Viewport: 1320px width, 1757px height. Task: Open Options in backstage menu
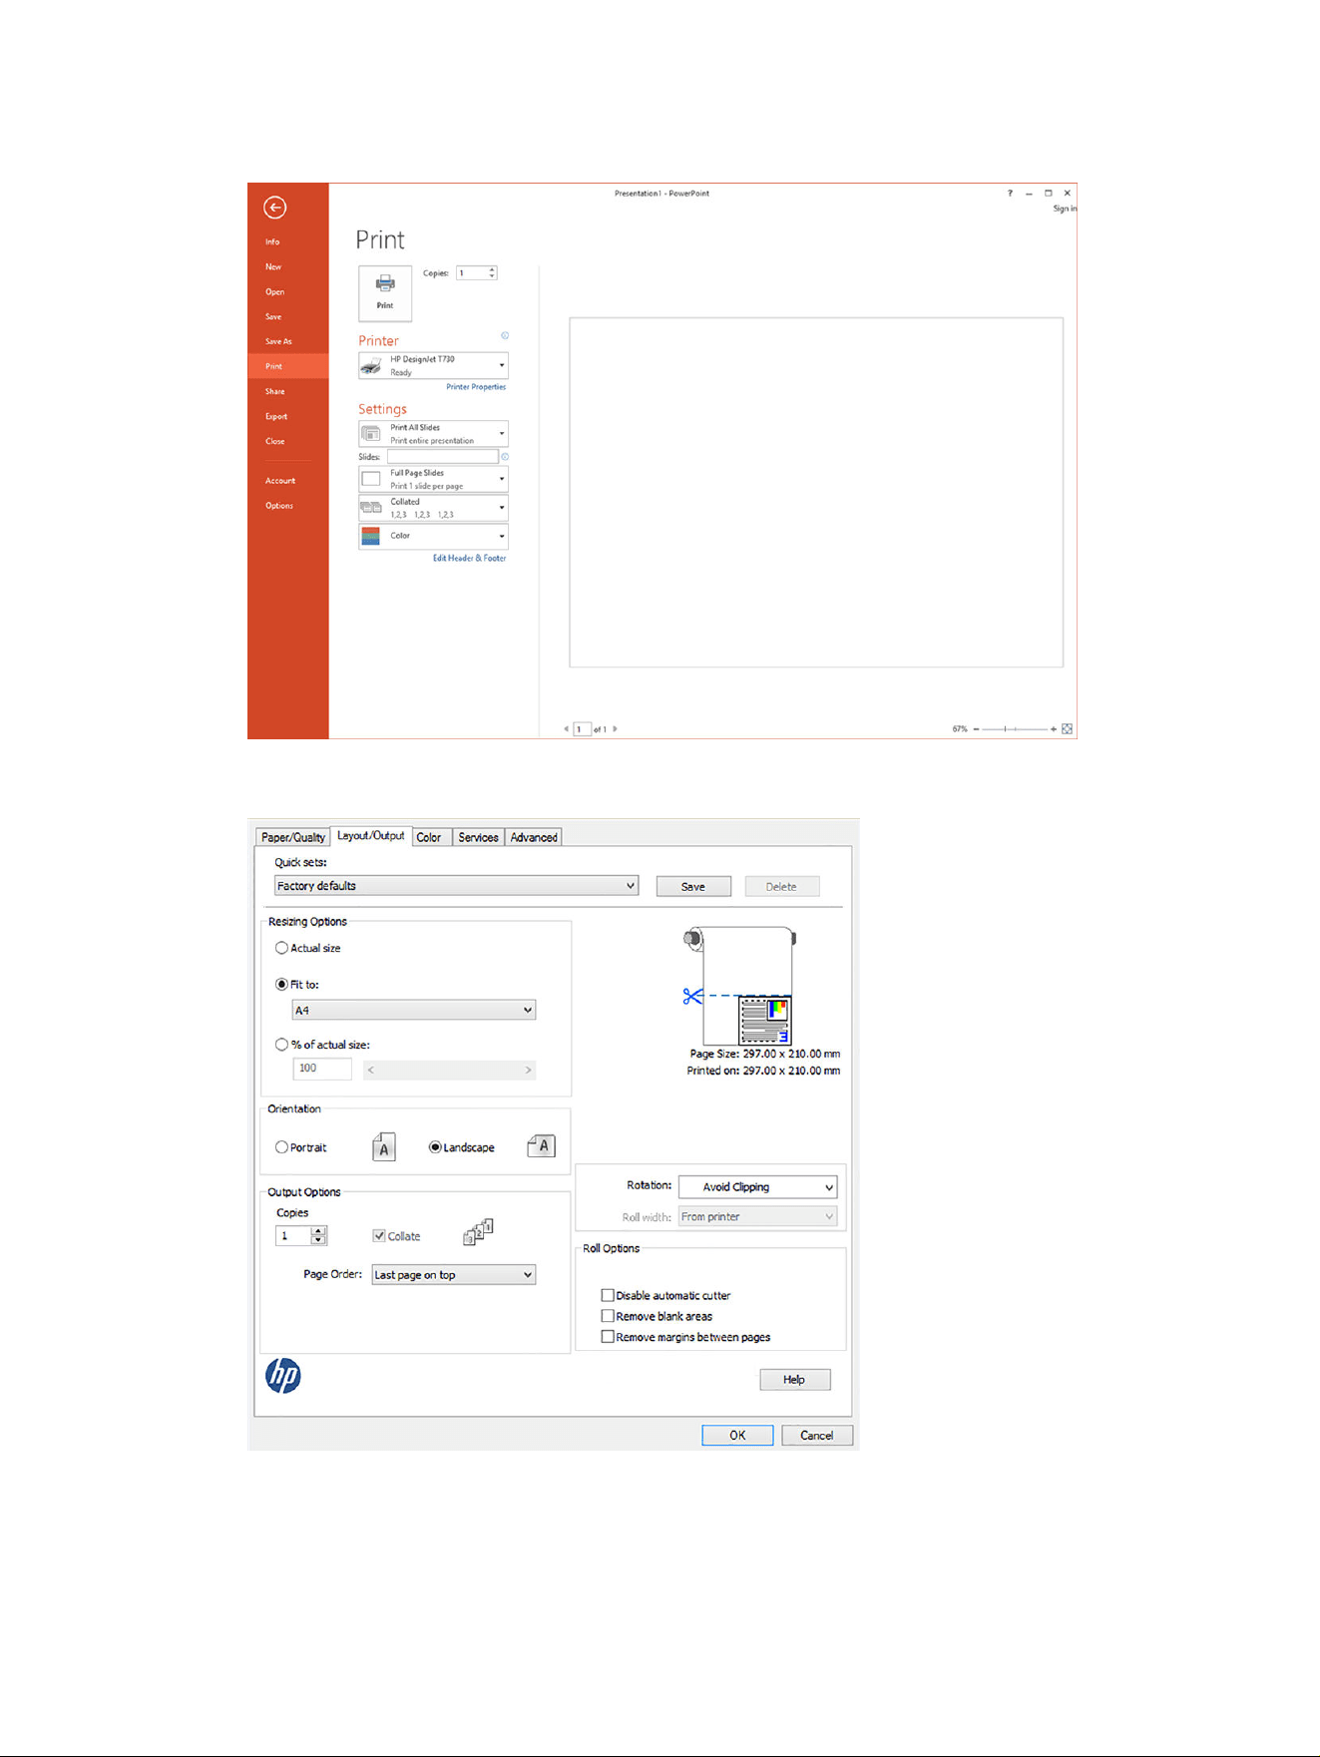click(279, 506)
